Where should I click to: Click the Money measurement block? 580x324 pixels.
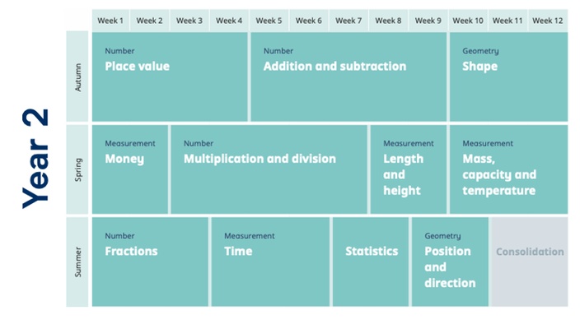point(130,169)
